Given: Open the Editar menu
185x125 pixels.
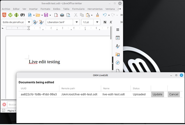Looking at the screenshot, I should (16, 9).
